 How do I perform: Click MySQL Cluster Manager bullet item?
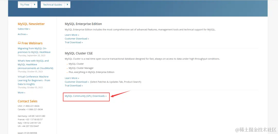(x=81, y=68)
